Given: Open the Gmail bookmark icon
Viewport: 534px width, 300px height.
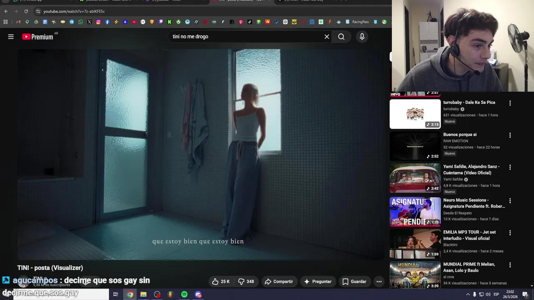Looking at the screenshot, I should point(18,22).
